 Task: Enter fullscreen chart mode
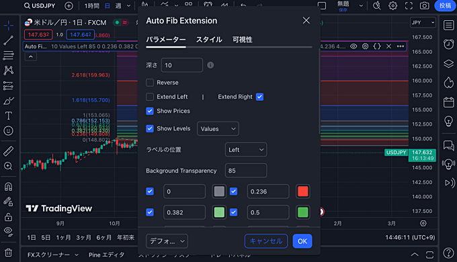tap(409, 5)
